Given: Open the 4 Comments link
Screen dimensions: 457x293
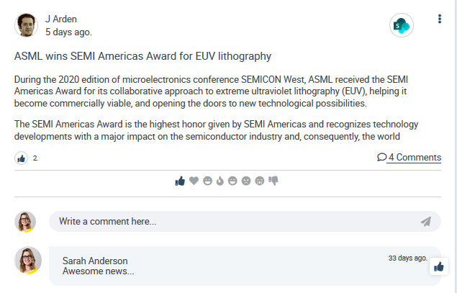Looking at the screenshot, I should [415, 158].
